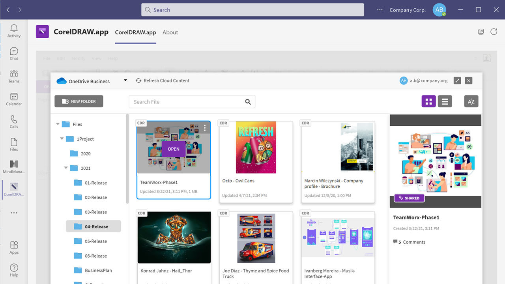Viewport: 505px width, 284px height.
Task: Click 'Created 3/22/21, 3:11 PM' text
Action: [416, 228]
